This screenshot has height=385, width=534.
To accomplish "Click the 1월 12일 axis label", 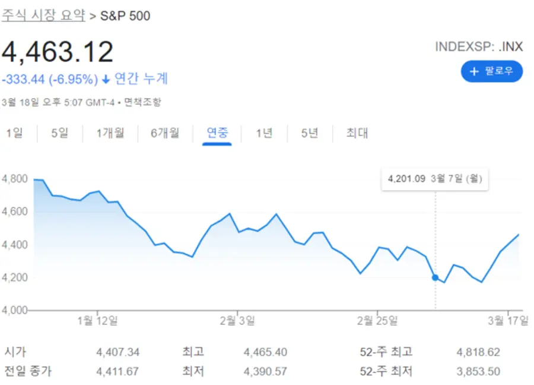I will point(97,321).
